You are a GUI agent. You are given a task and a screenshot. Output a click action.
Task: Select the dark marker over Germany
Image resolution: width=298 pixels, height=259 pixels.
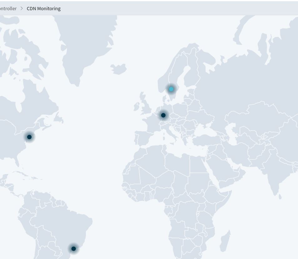click(x=163, y=115)
